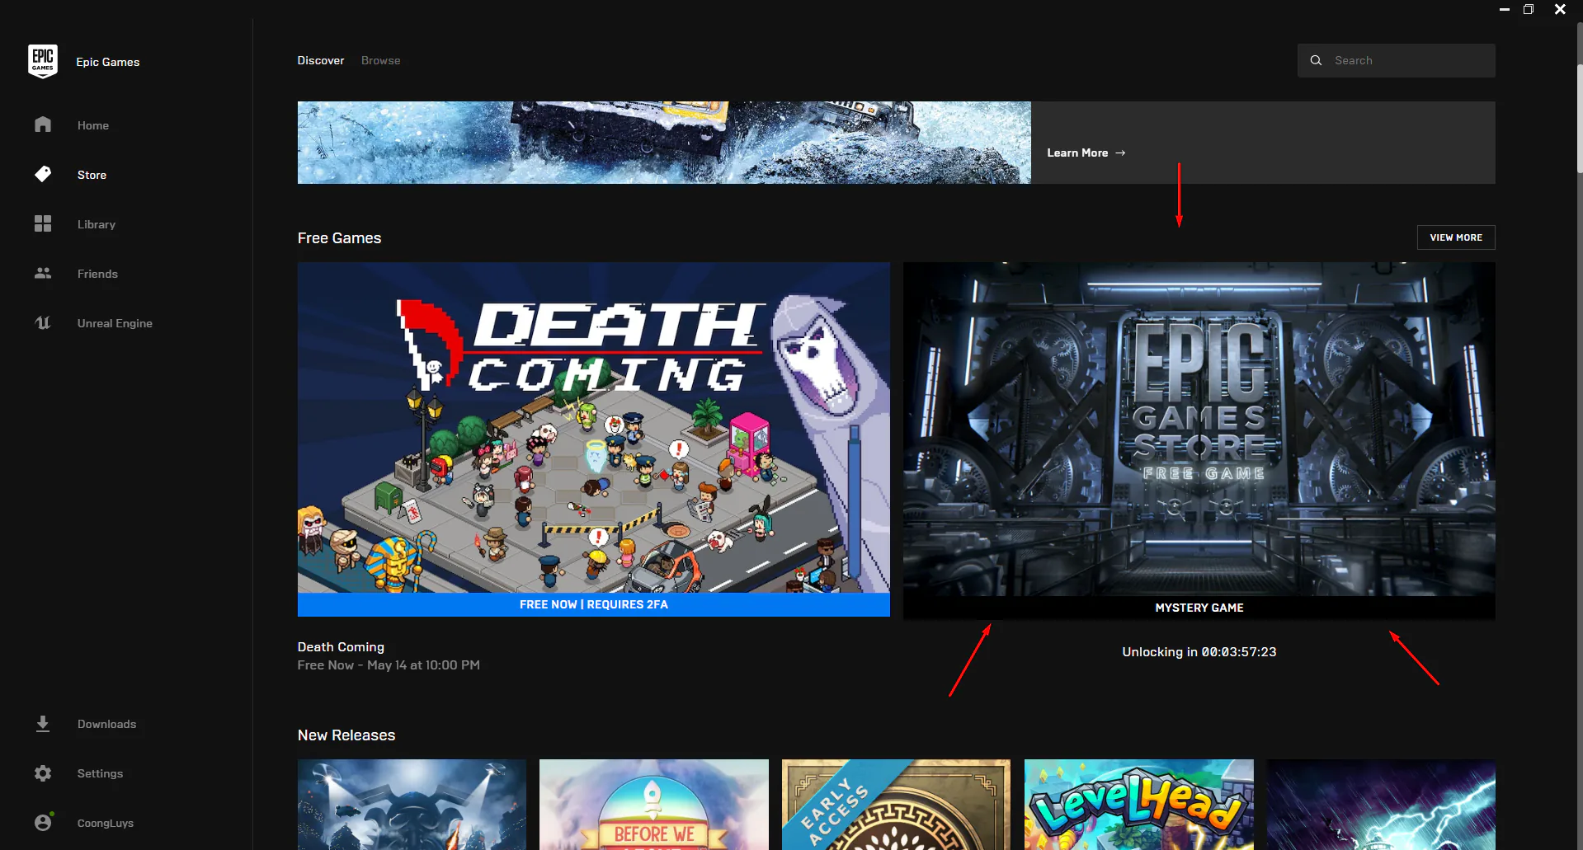
Task: Click the FREE NOW | REQUIRES 2FA banner
Action: (x=594, y=604)
